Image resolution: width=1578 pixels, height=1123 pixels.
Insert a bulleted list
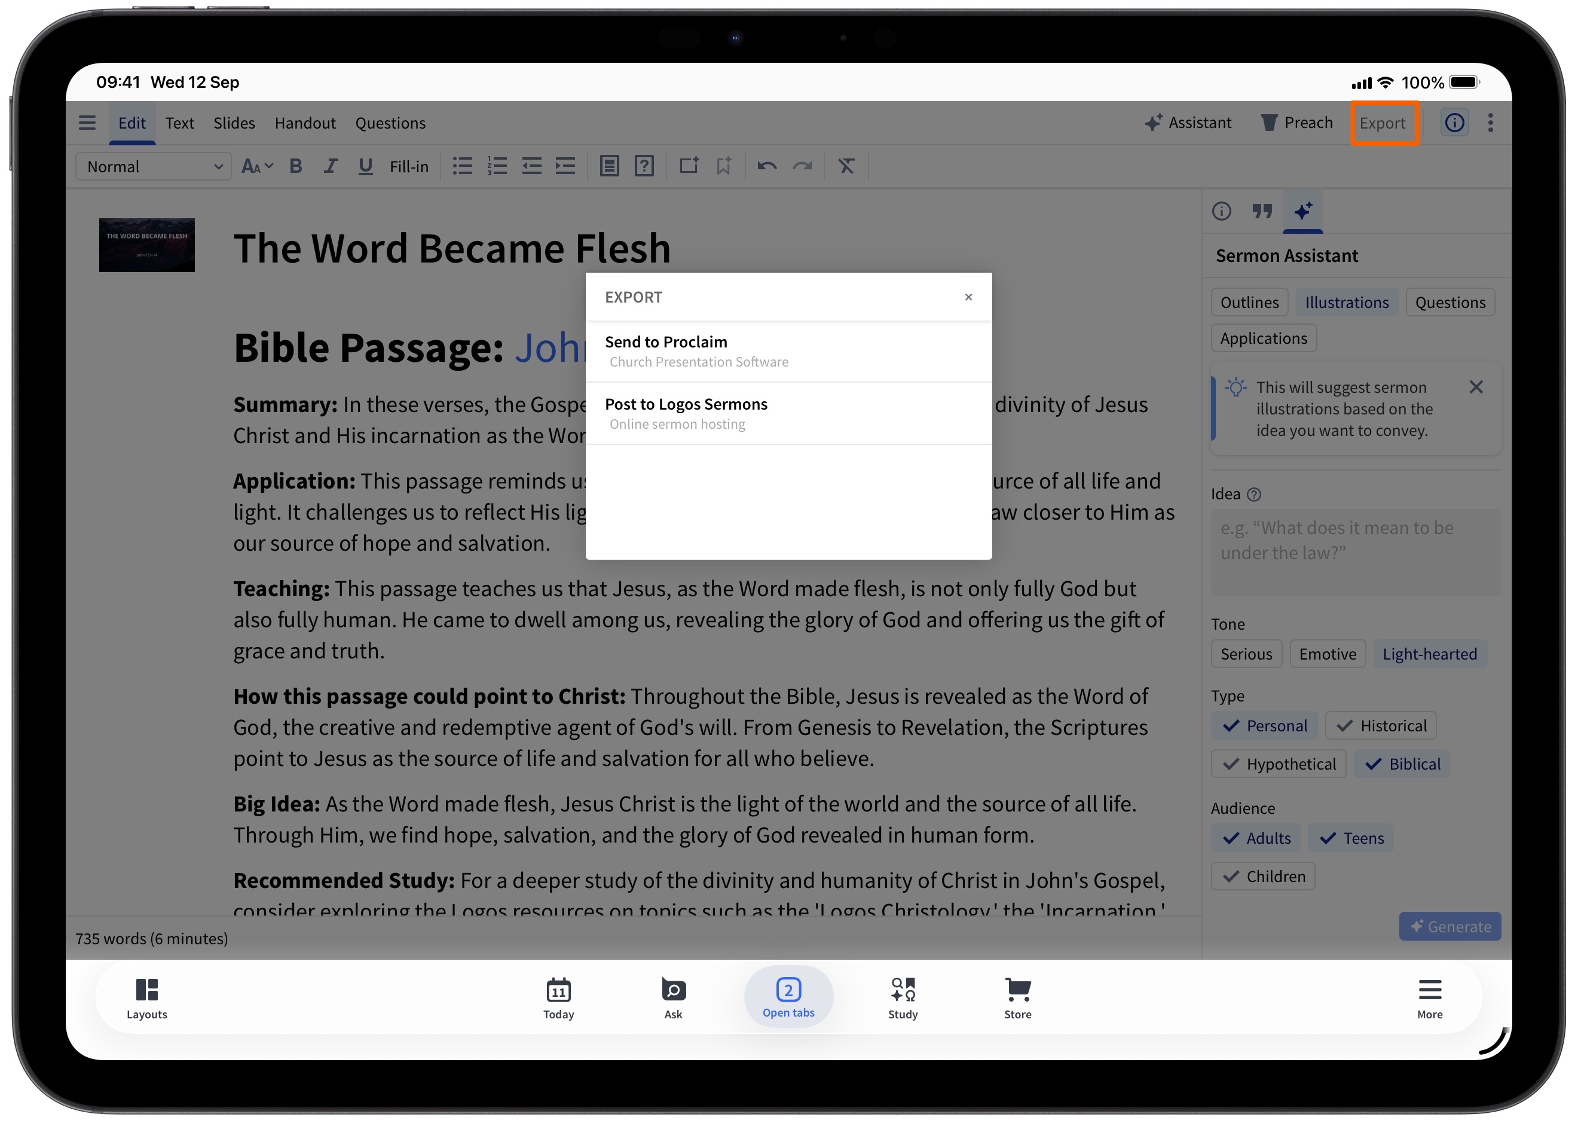463,166
